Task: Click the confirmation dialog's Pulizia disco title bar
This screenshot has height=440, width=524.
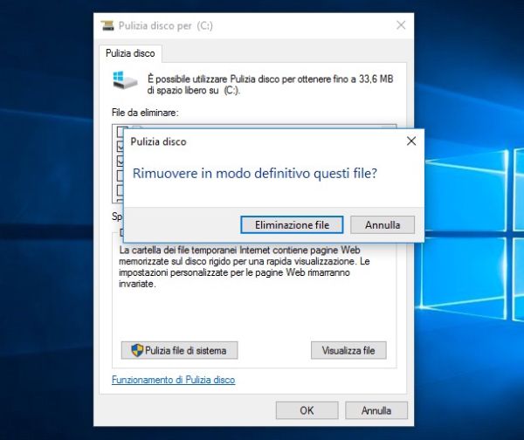Action: coord(262,141)
